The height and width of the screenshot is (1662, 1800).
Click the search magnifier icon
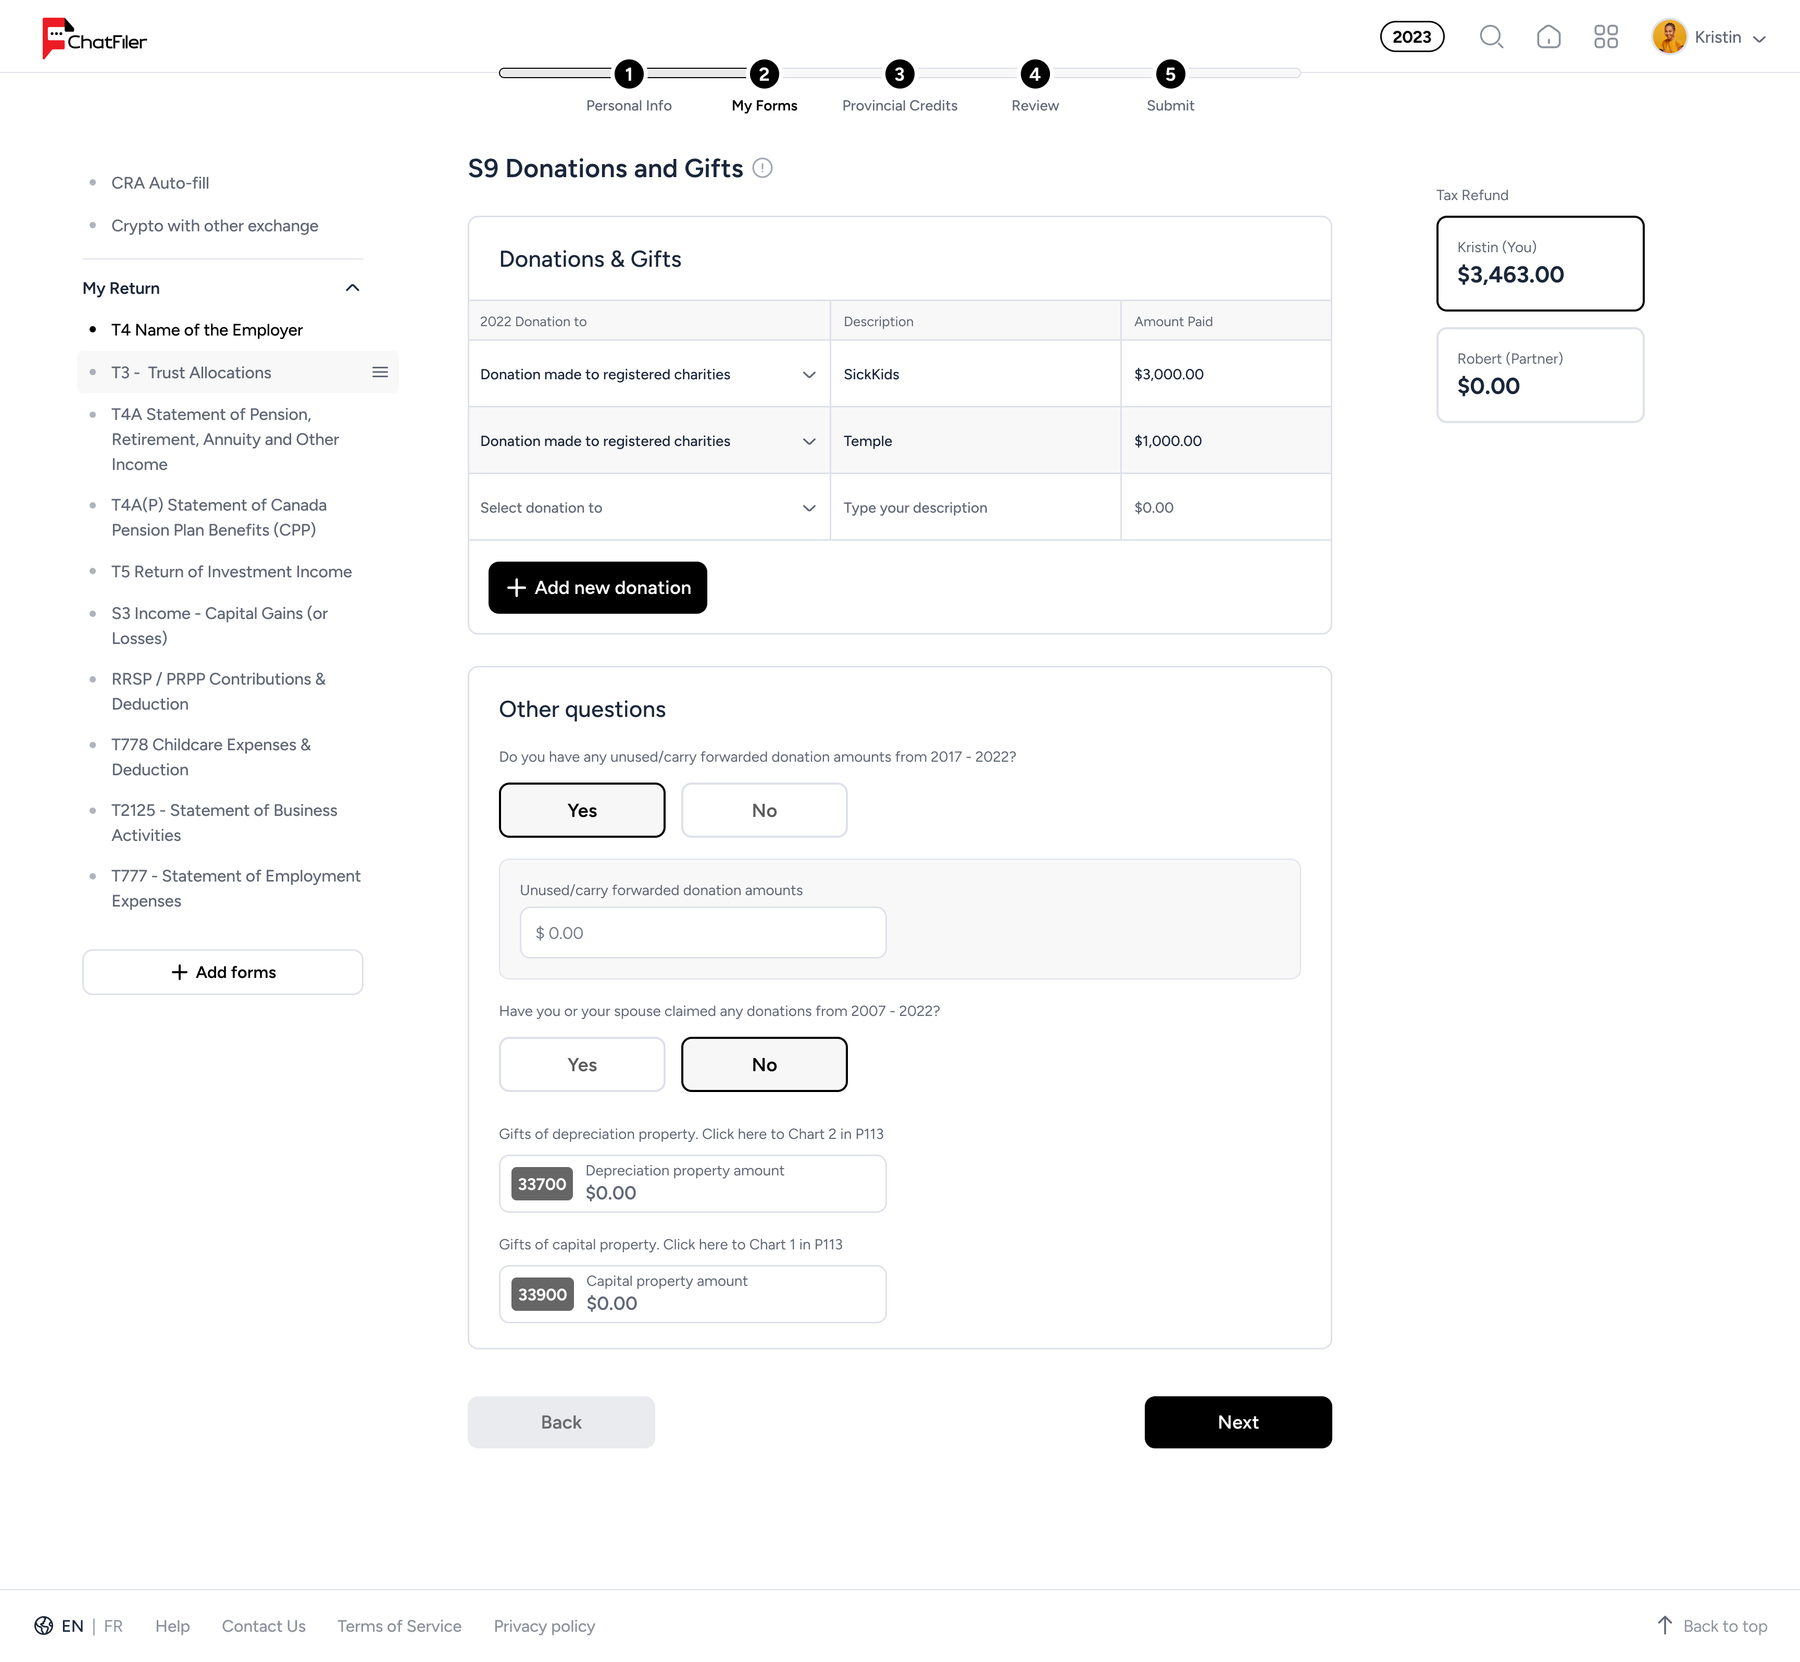coord(1491,37)
